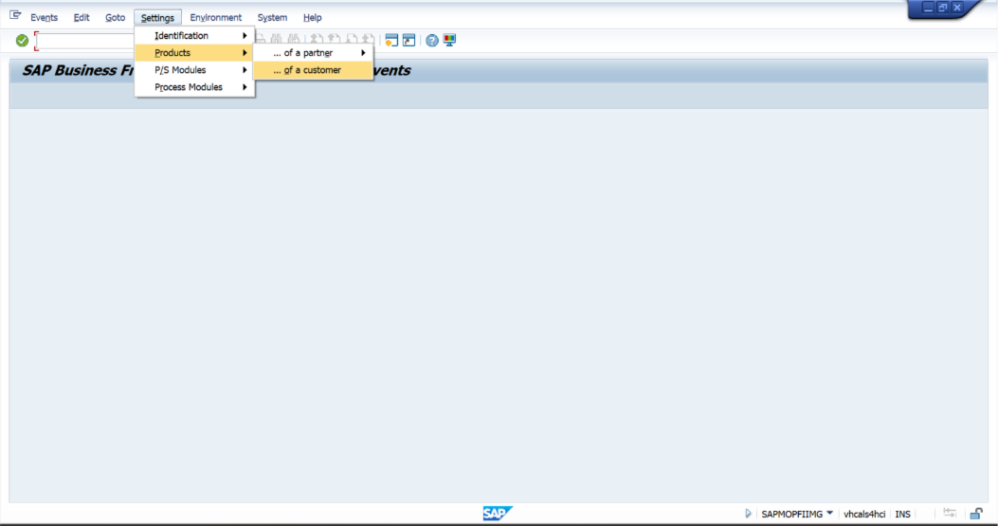Screen dimensions: 998x526
Task: Click the SAP logo in status bar
Action: coord(498,514)
